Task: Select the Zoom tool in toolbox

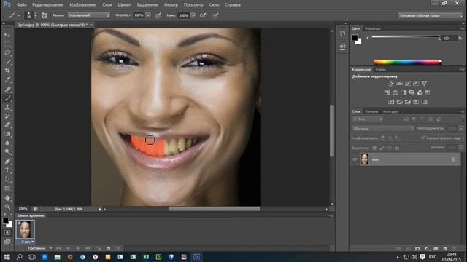Action: click(x=7, y=207)
